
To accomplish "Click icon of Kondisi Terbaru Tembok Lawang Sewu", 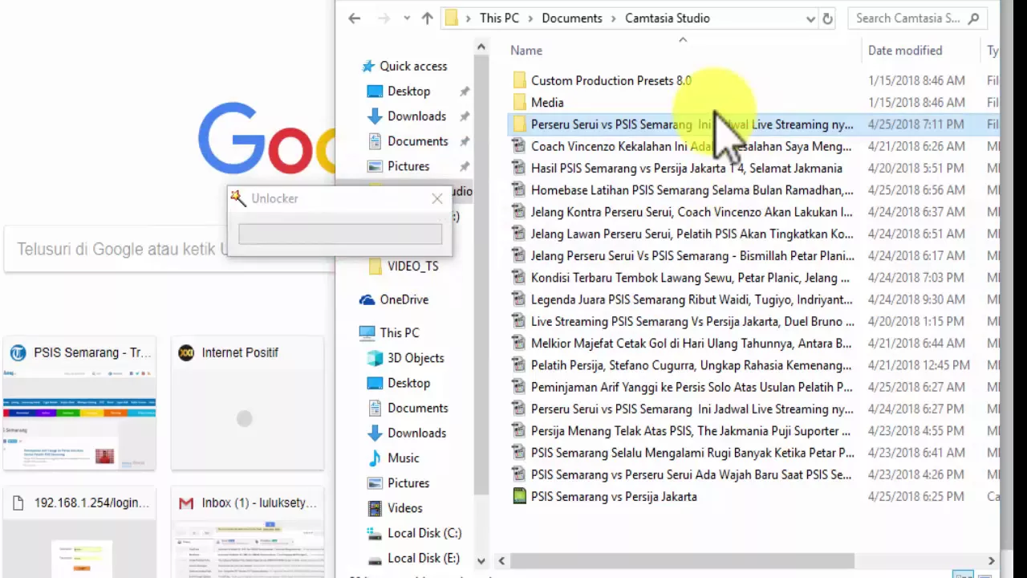I will click(x=519, y=278).
